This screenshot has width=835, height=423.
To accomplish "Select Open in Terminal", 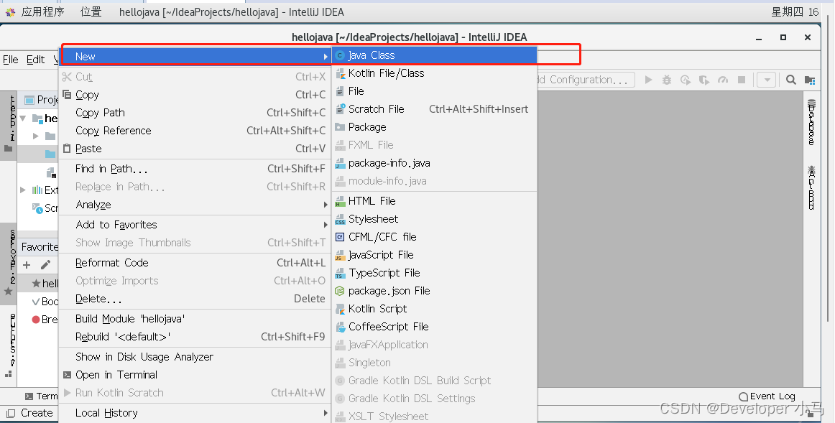I will (195, 375).
